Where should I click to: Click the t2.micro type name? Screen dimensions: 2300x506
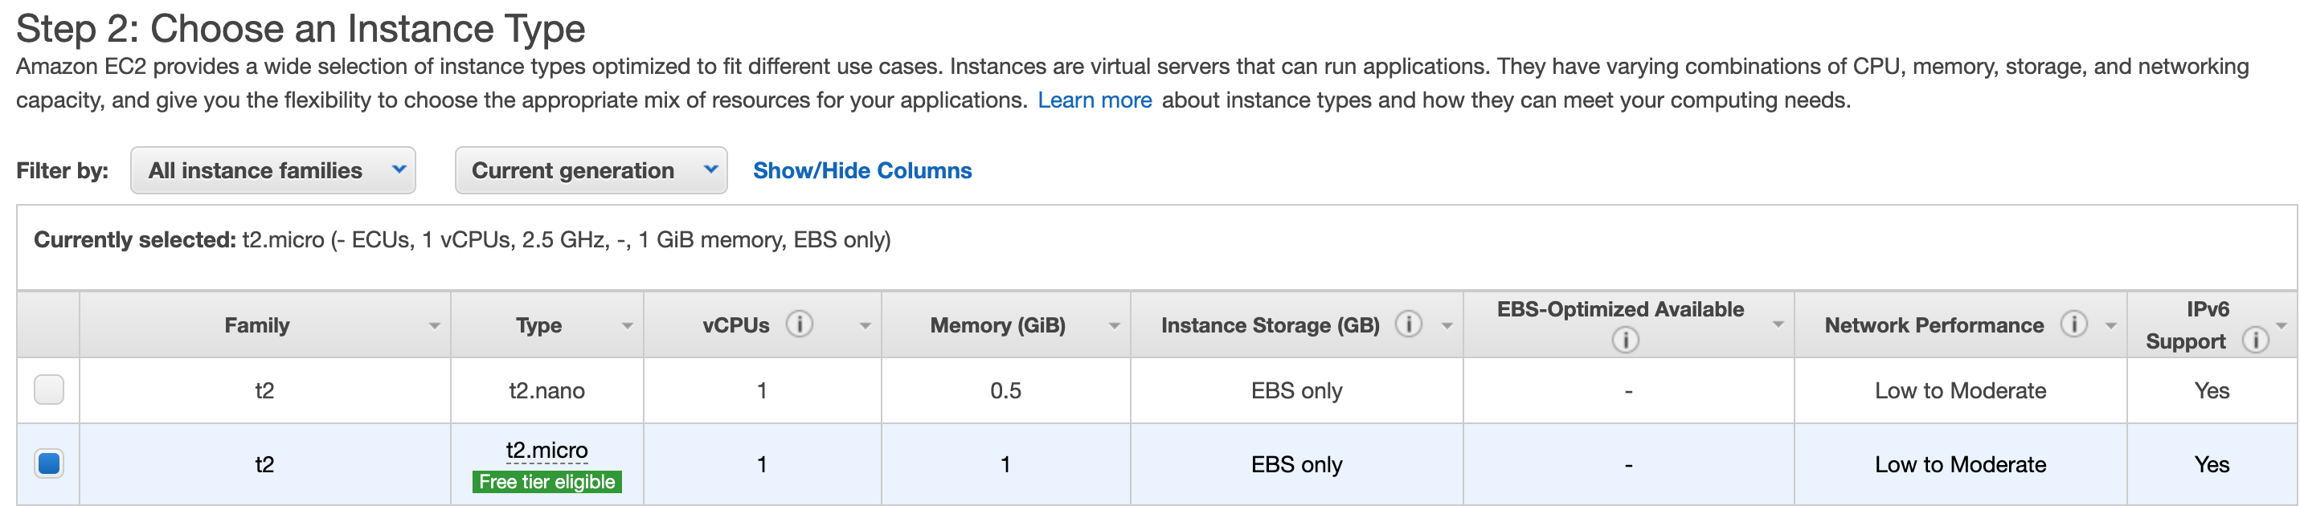click(x=546, y=451)
